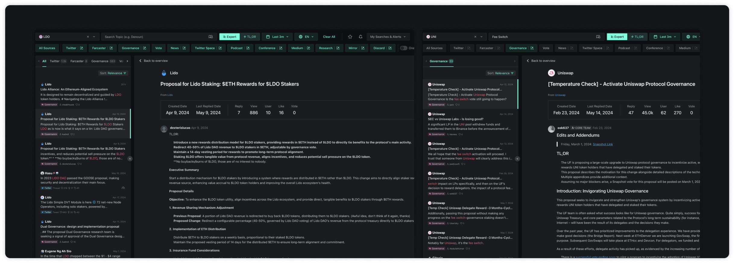Switch LDO panel to Expert mode
Image resolution: width=734 pixels, height=263 pixels.
tap(230, 37)
